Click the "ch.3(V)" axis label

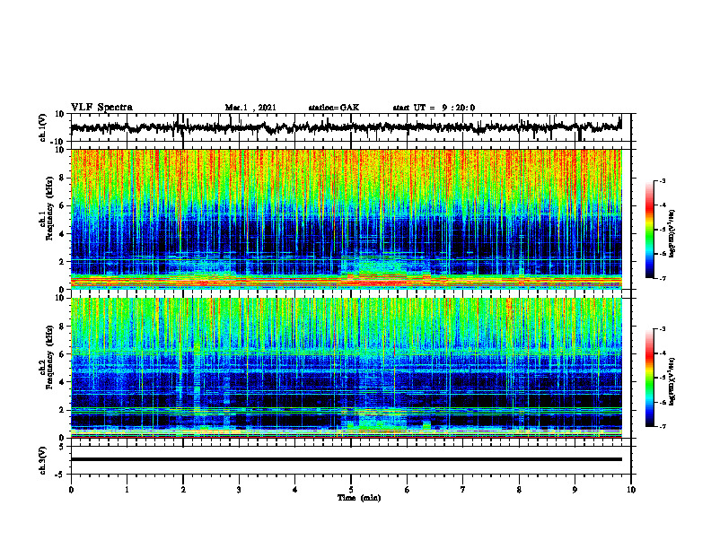(43, 461)
